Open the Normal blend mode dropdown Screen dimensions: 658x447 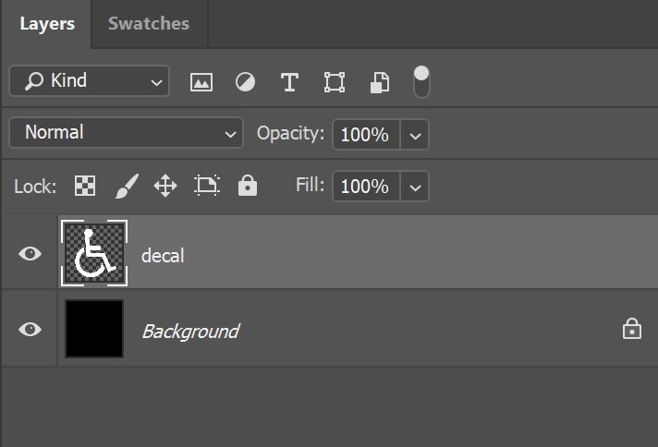pyautogui.click(x=126, y=133)
